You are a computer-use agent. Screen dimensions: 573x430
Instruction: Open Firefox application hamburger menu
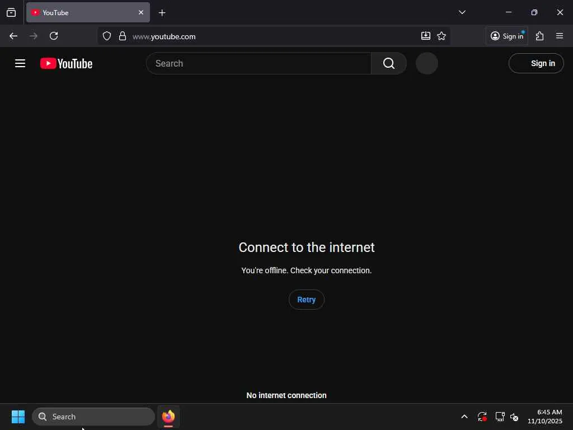tap(560, 36)
